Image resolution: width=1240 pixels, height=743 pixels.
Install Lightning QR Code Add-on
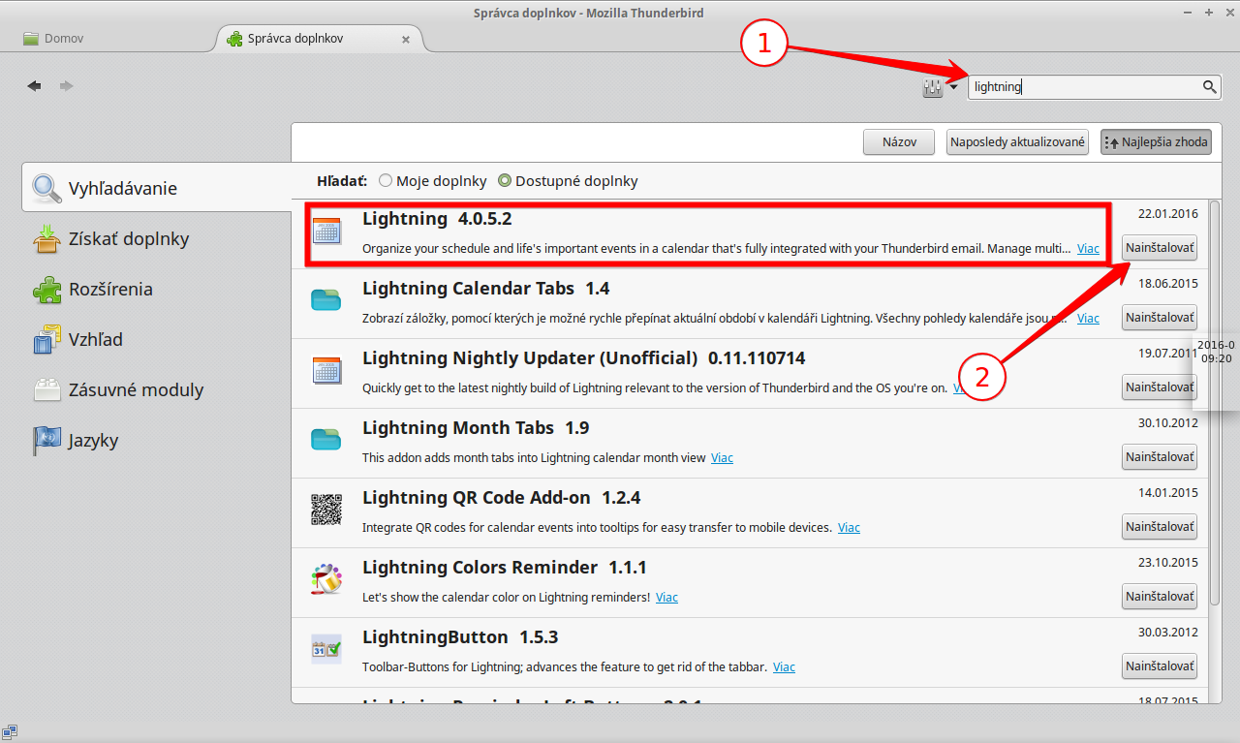[1160, 526]
